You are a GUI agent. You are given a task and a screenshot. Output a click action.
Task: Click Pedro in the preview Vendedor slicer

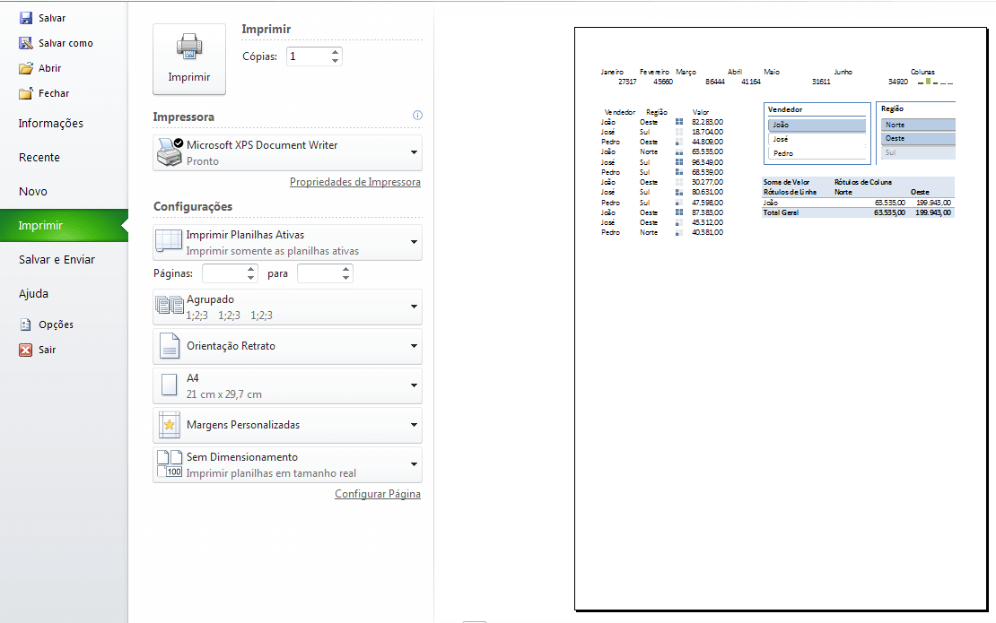tap(817, 153)
